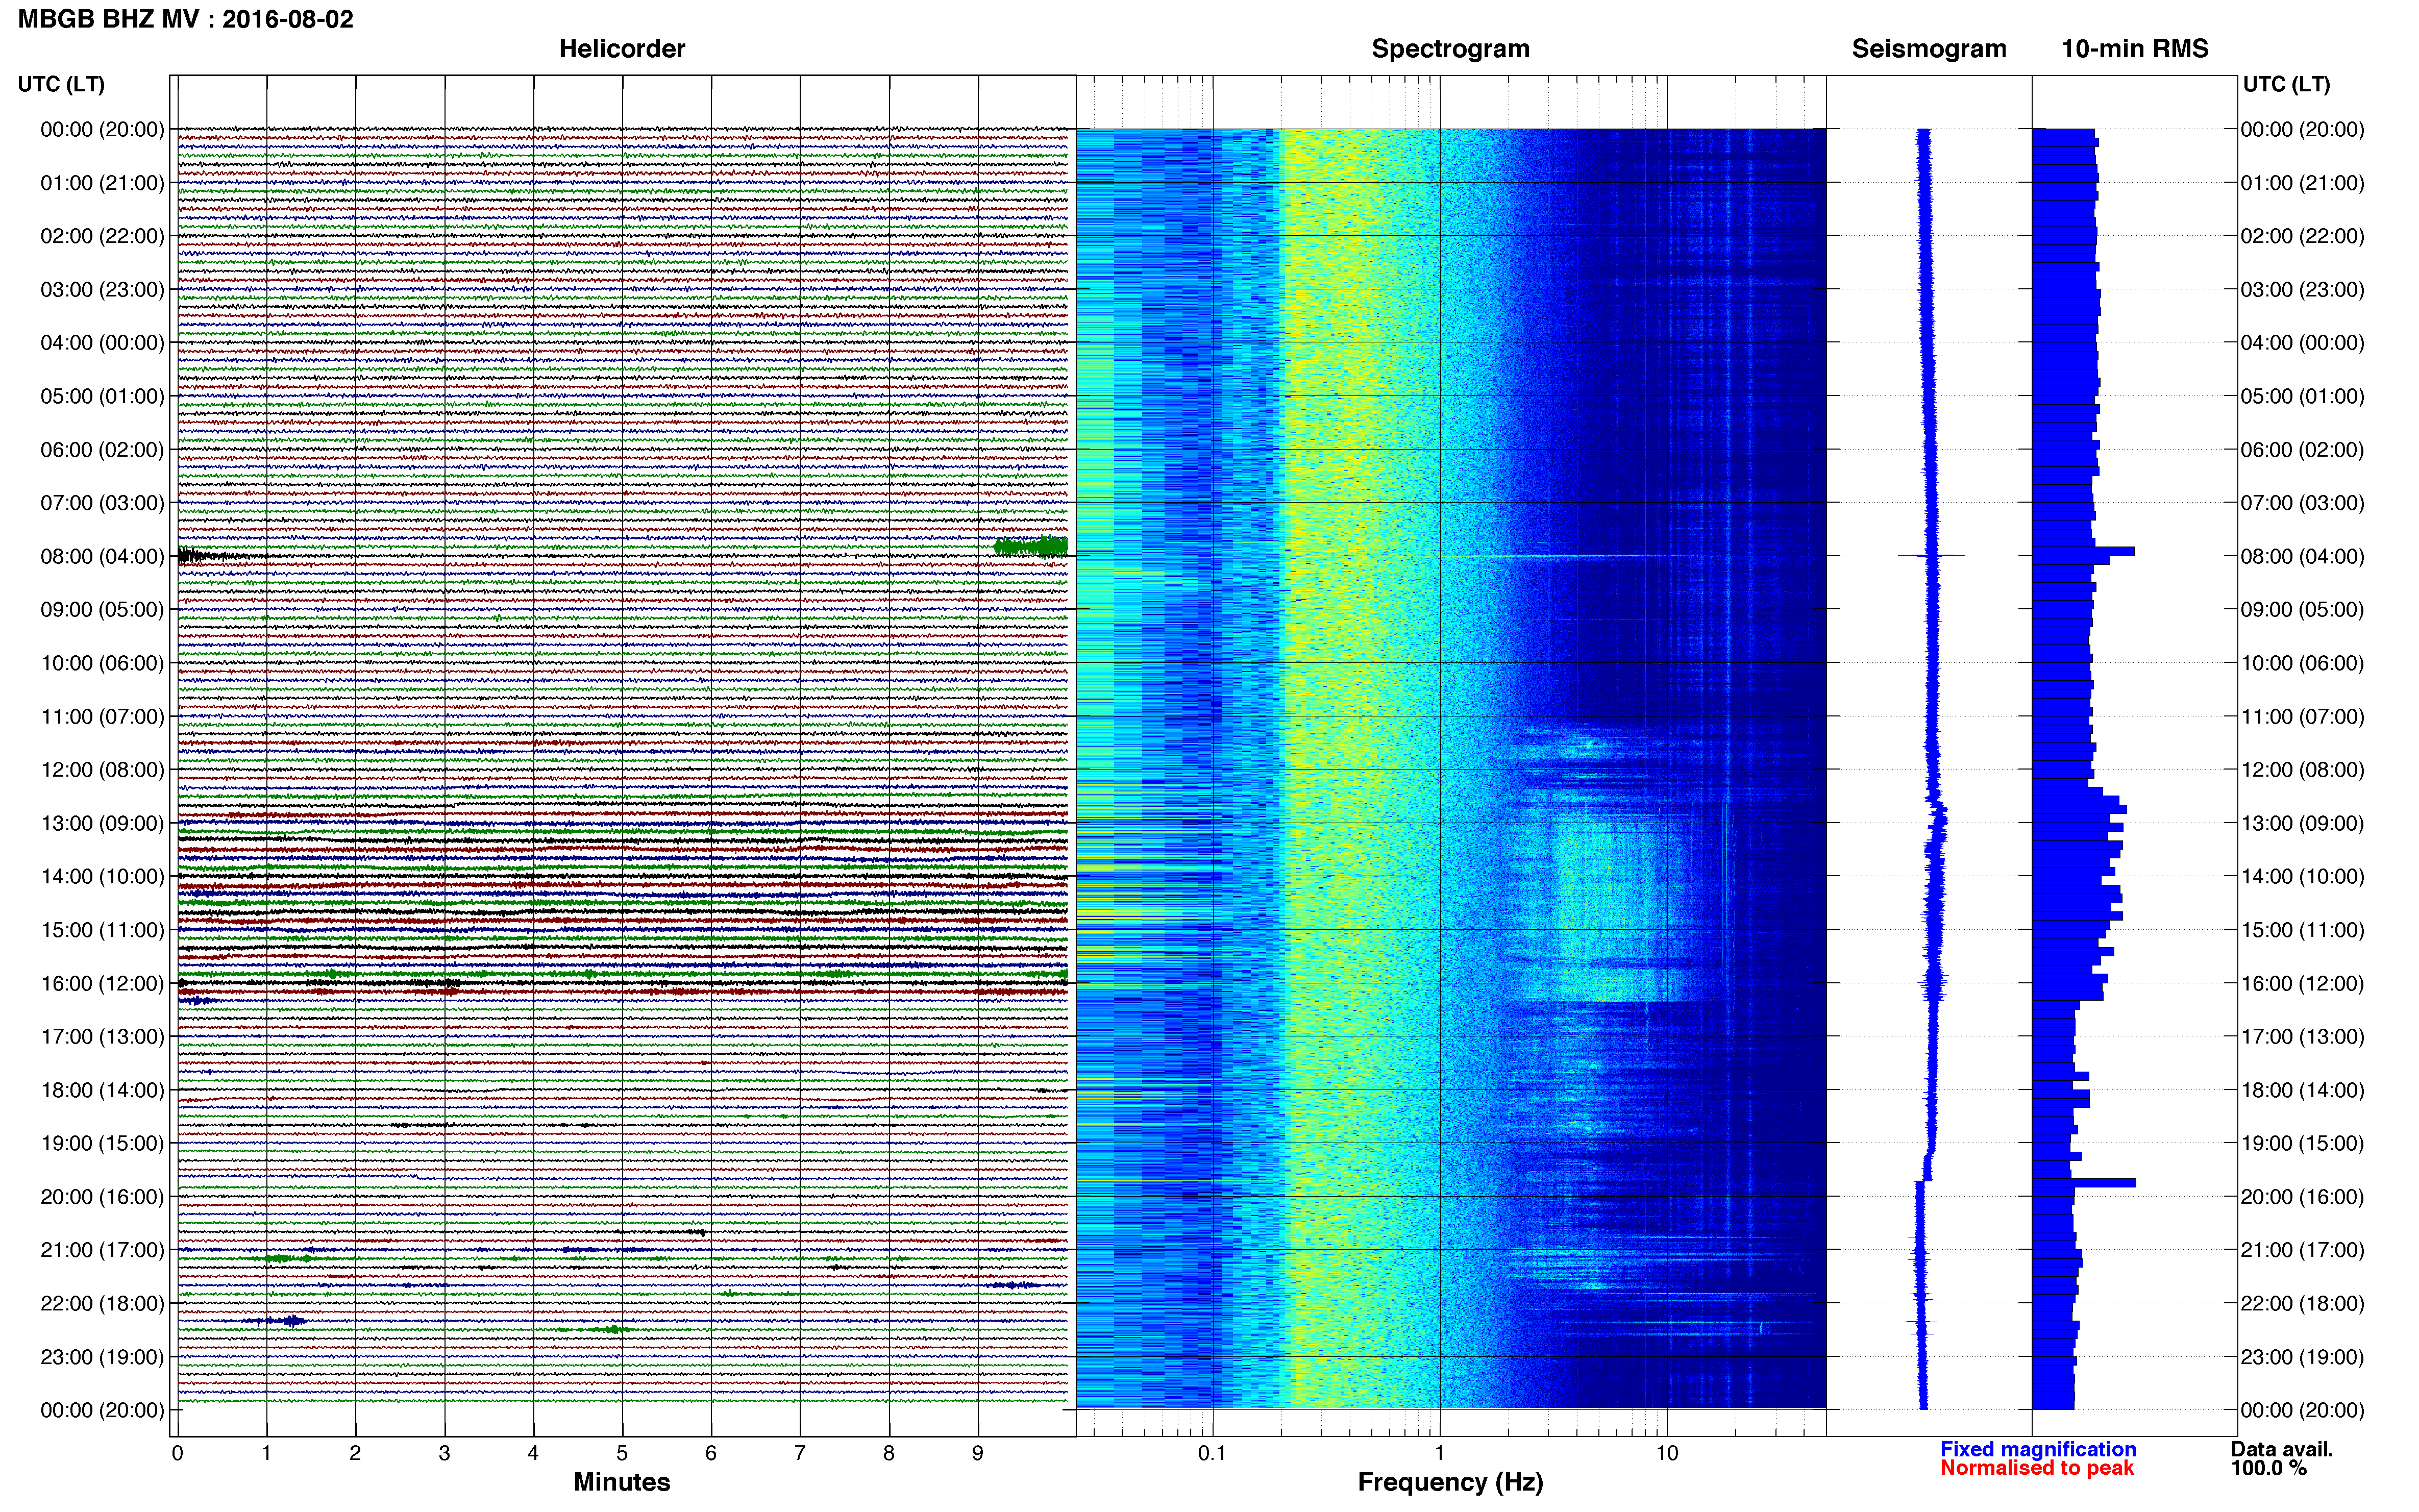2419x1512 pixels.
Task: Click the 08:00 (04:00) label beside the RMS panel
Action: click(2303, 556)
